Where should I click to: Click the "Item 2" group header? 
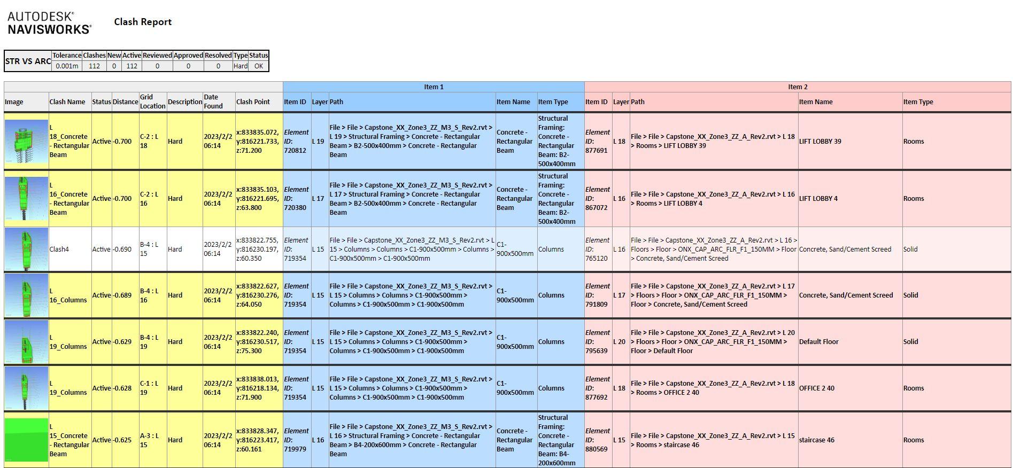(x=798, y=87)
